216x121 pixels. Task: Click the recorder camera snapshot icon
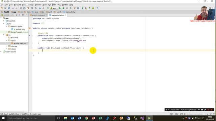coord(202,110)
